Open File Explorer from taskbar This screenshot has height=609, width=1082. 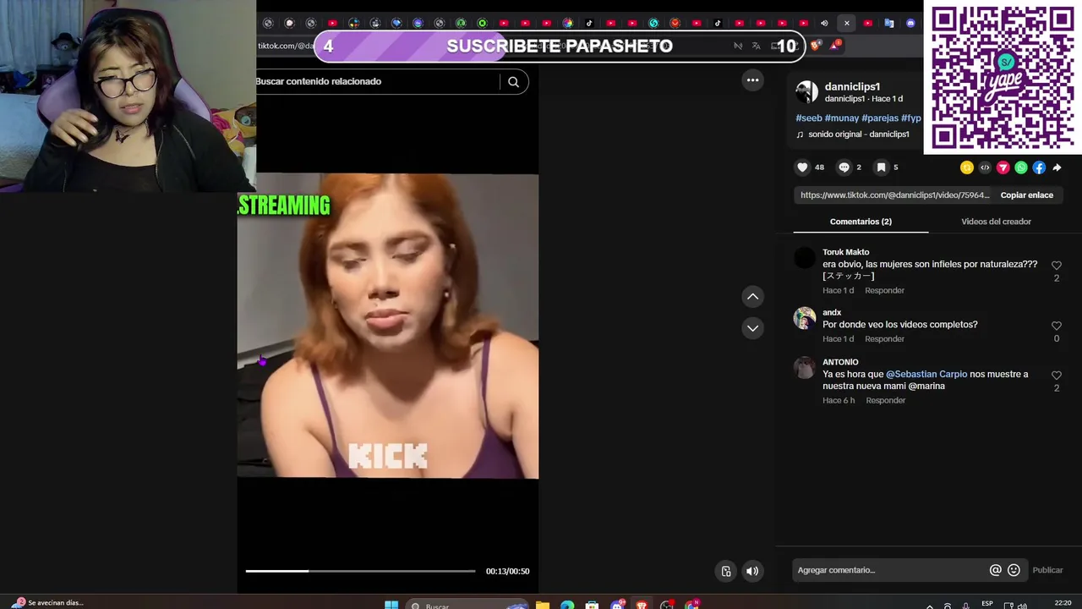543,604
